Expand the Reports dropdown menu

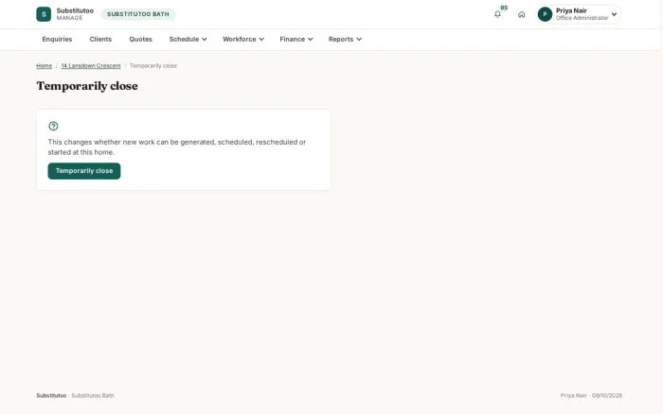tap(345, 40)
